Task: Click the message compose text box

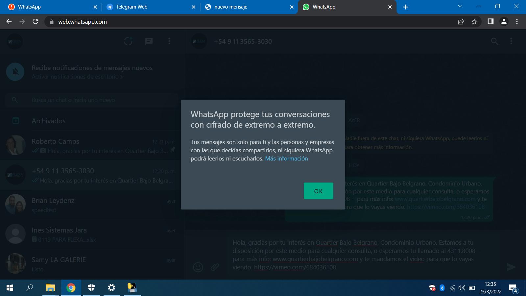Action: tap(363, 255)
